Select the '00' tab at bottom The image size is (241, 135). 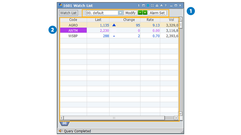click(x=65, y=123)
